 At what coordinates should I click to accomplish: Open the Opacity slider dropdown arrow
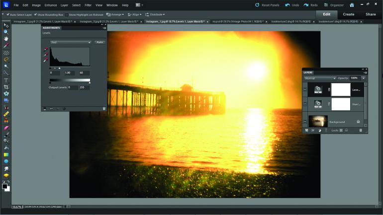[364, 78]
